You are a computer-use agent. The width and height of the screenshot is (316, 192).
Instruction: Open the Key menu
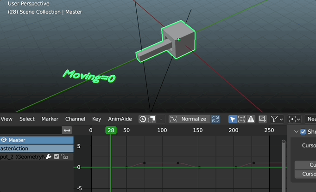tap(96, 119)
